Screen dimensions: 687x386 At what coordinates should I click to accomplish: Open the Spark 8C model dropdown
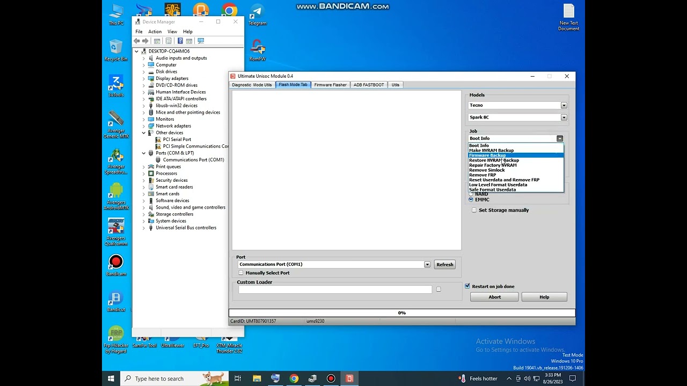coord(564,117)
